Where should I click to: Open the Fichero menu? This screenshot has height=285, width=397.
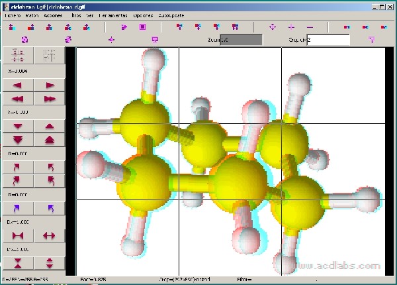click(13, 14)
